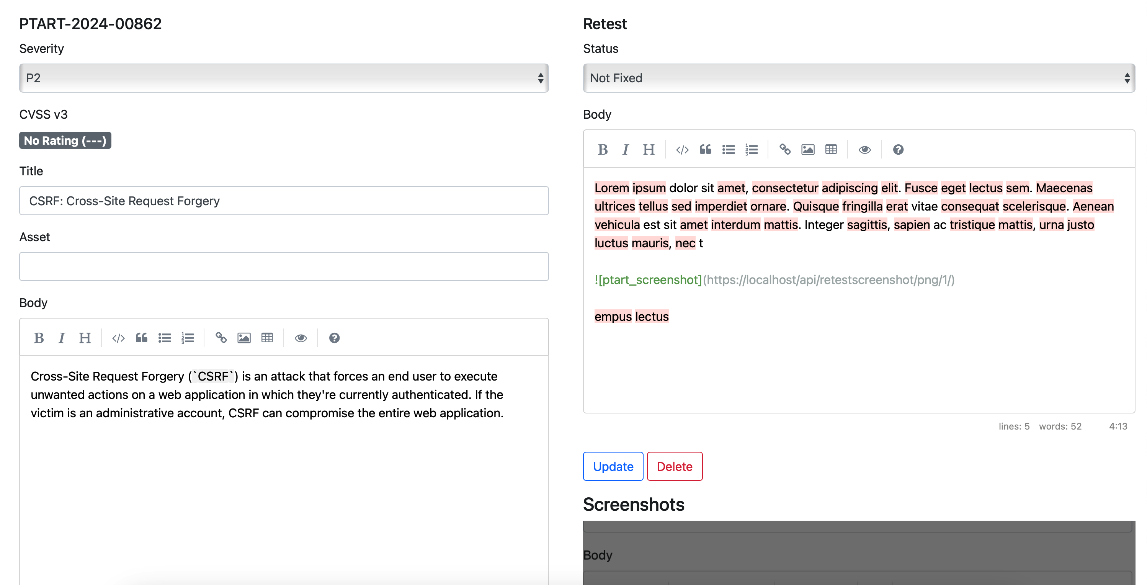The height and width of the screenshot is (585, 1147).
Task: Insert quote in Retest body editor
Action: (x=705, y=150)
